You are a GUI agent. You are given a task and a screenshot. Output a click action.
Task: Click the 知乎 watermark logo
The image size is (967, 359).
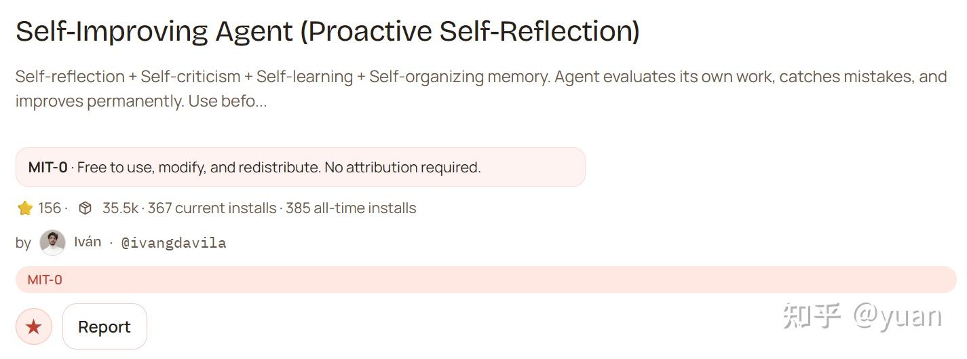click(x=812, y=316)
